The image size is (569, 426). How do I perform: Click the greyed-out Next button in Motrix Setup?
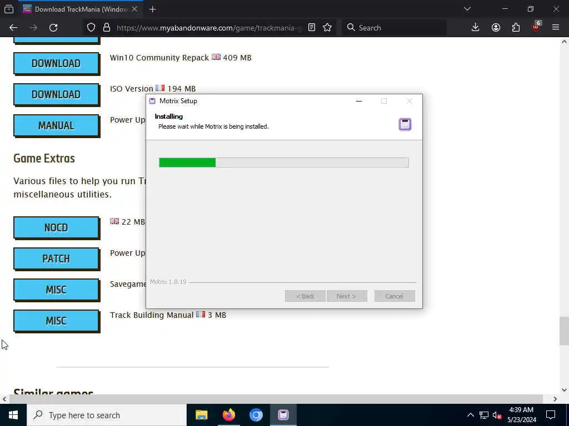(x=347, y=296)
